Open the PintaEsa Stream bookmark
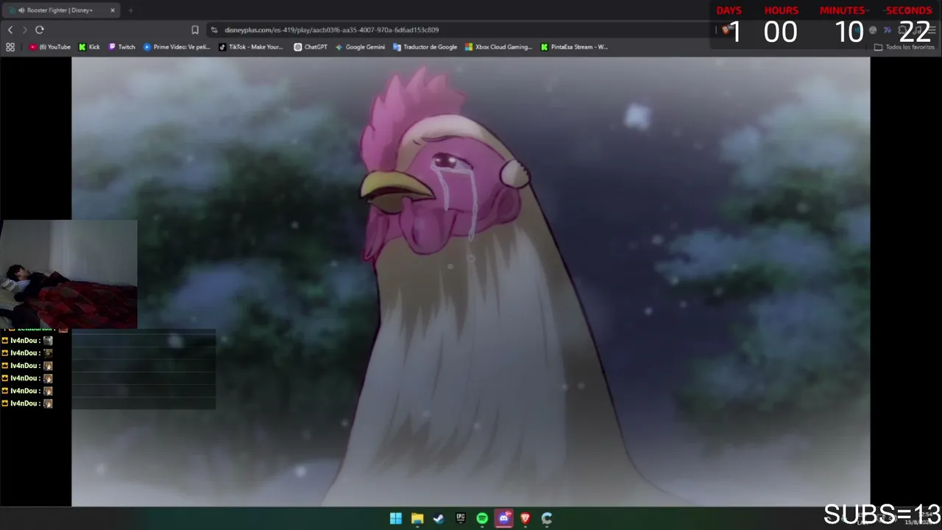 click(574, 47)
